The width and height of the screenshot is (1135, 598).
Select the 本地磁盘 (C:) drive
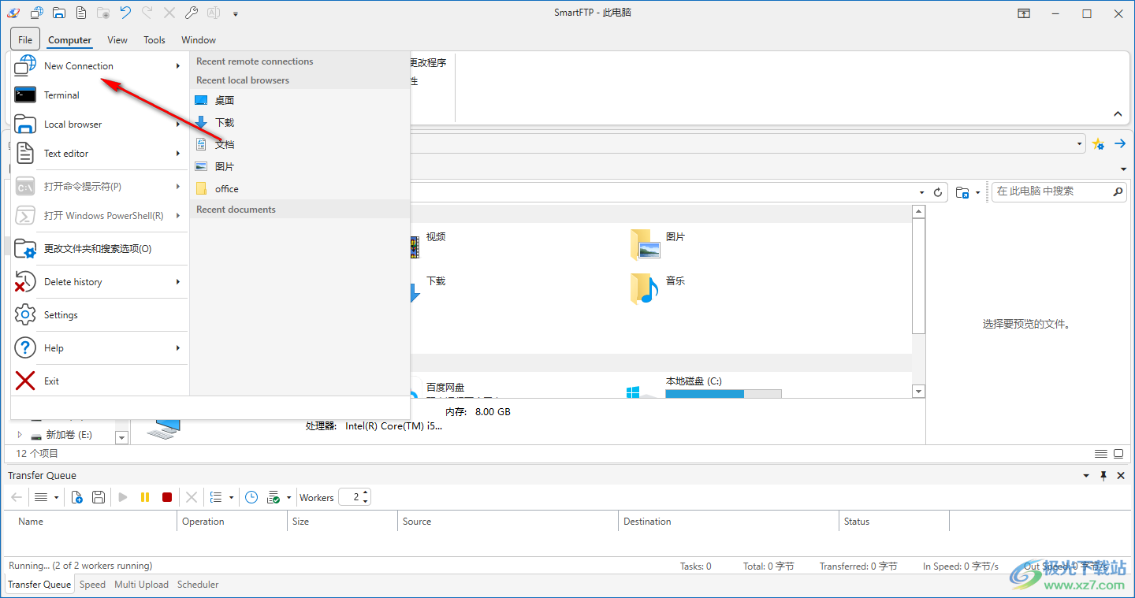tap(703, 387)
